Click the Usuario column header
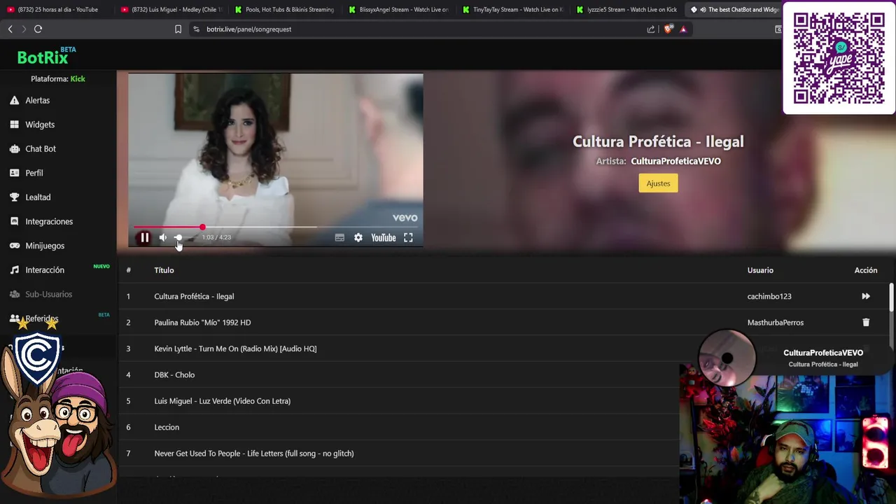The height and width of the screenshot is (504, 896). (x=760, y=270)
